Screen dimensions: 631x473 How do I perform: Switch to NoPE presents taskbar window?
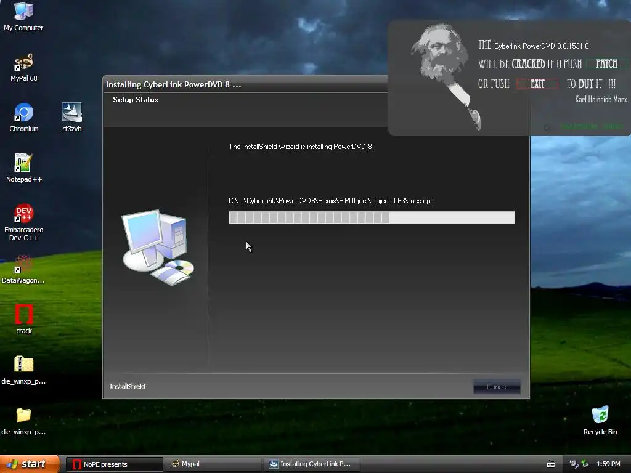114,464
